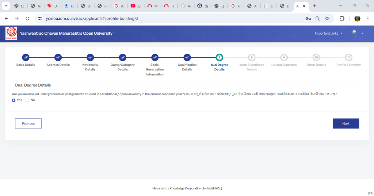Open a new browser tab
Image resolution: width=374 pixels, height=196 pixels.
click(x=314, y=6)
